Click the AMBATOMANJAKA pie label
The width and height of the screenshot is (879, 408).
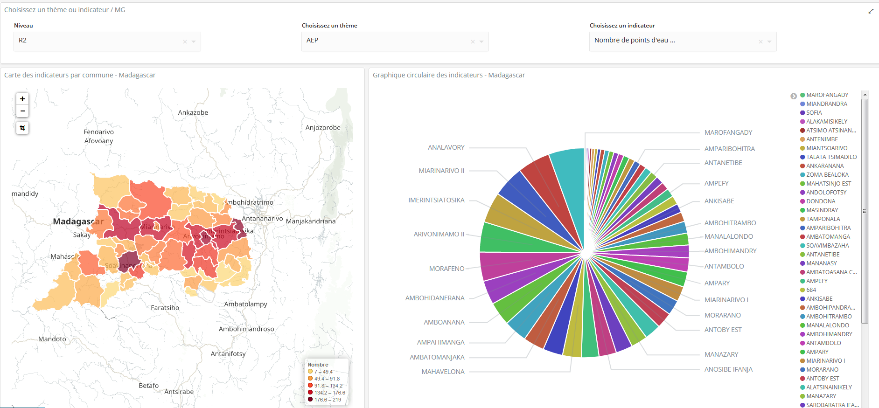[437, 357]
